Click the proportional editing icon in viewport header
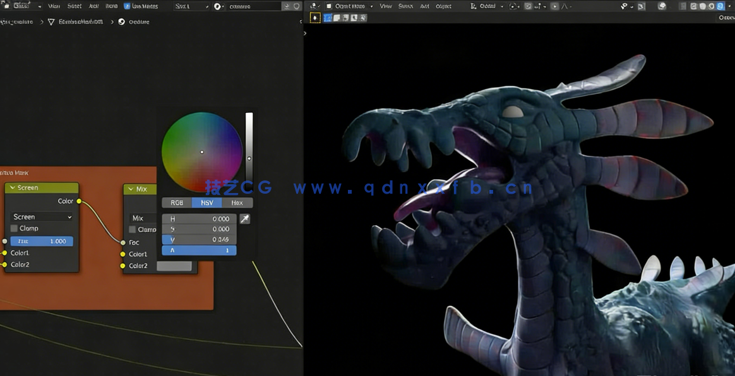Viewport: 735px width, 376px height. (x=554, y=6)
